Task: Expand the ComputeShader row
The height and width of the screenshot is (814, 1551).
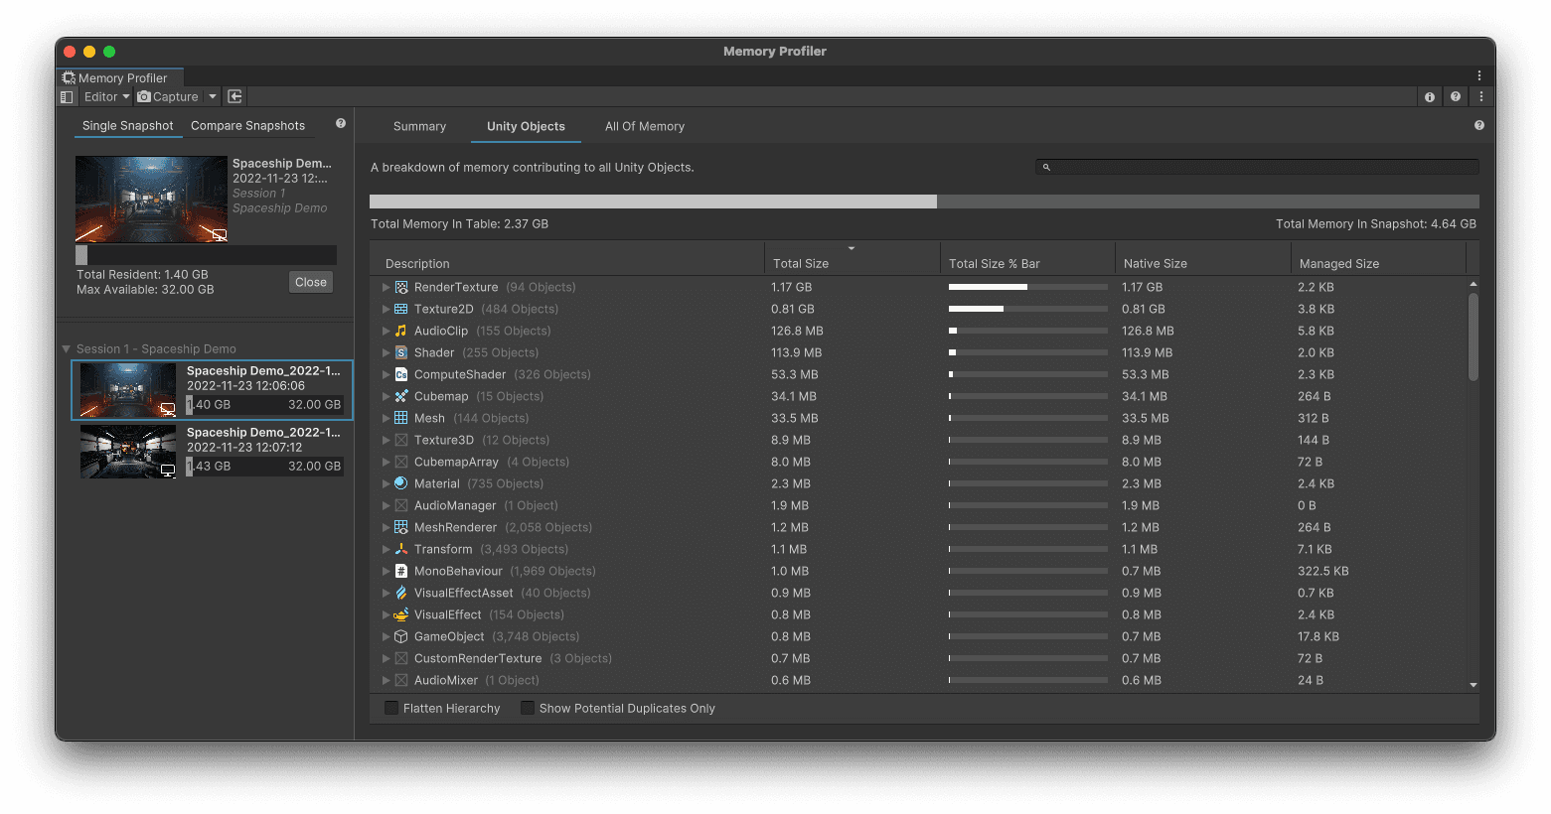Action: [386, 374]
